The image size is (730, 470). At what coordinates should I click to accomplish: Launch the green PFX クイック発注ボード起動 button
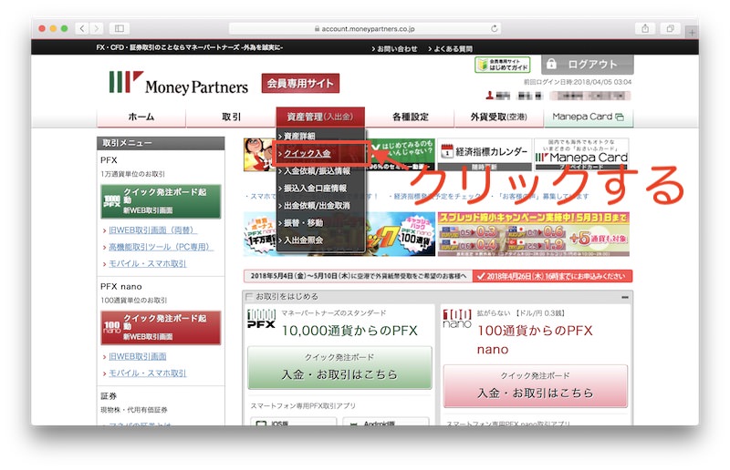pyautogui.click(x=161, y=201)
